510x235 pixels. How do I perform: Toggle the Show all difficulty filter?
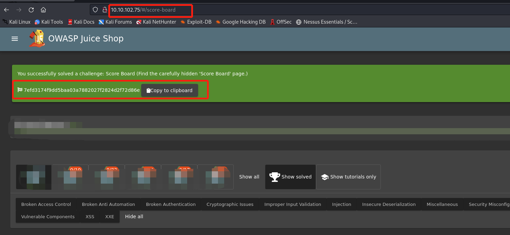249,177
